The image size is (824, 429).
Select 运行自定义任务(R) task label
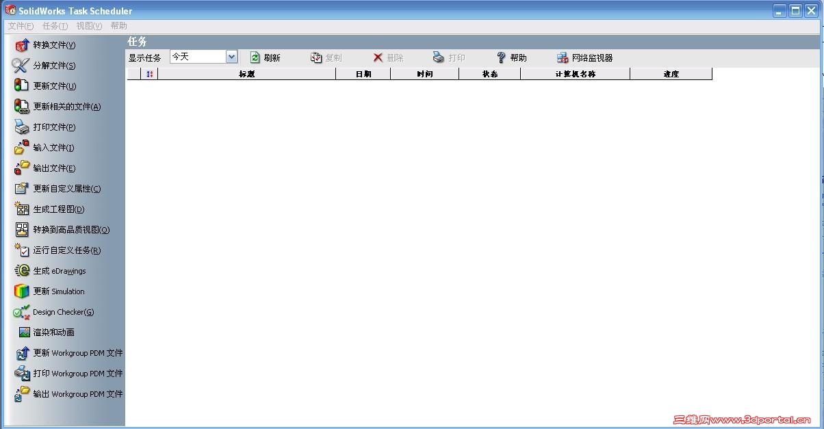pos(67,250)
